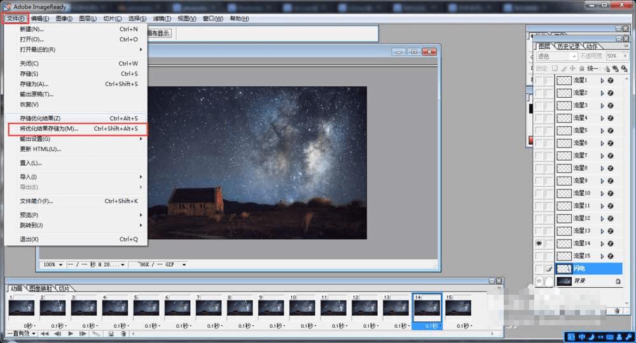Choose 将优化结果存储为(M)... from File menu
Image resolution: width=636 pixels, height=343 pixels.
pyautogui.click(x=77, y=129)
